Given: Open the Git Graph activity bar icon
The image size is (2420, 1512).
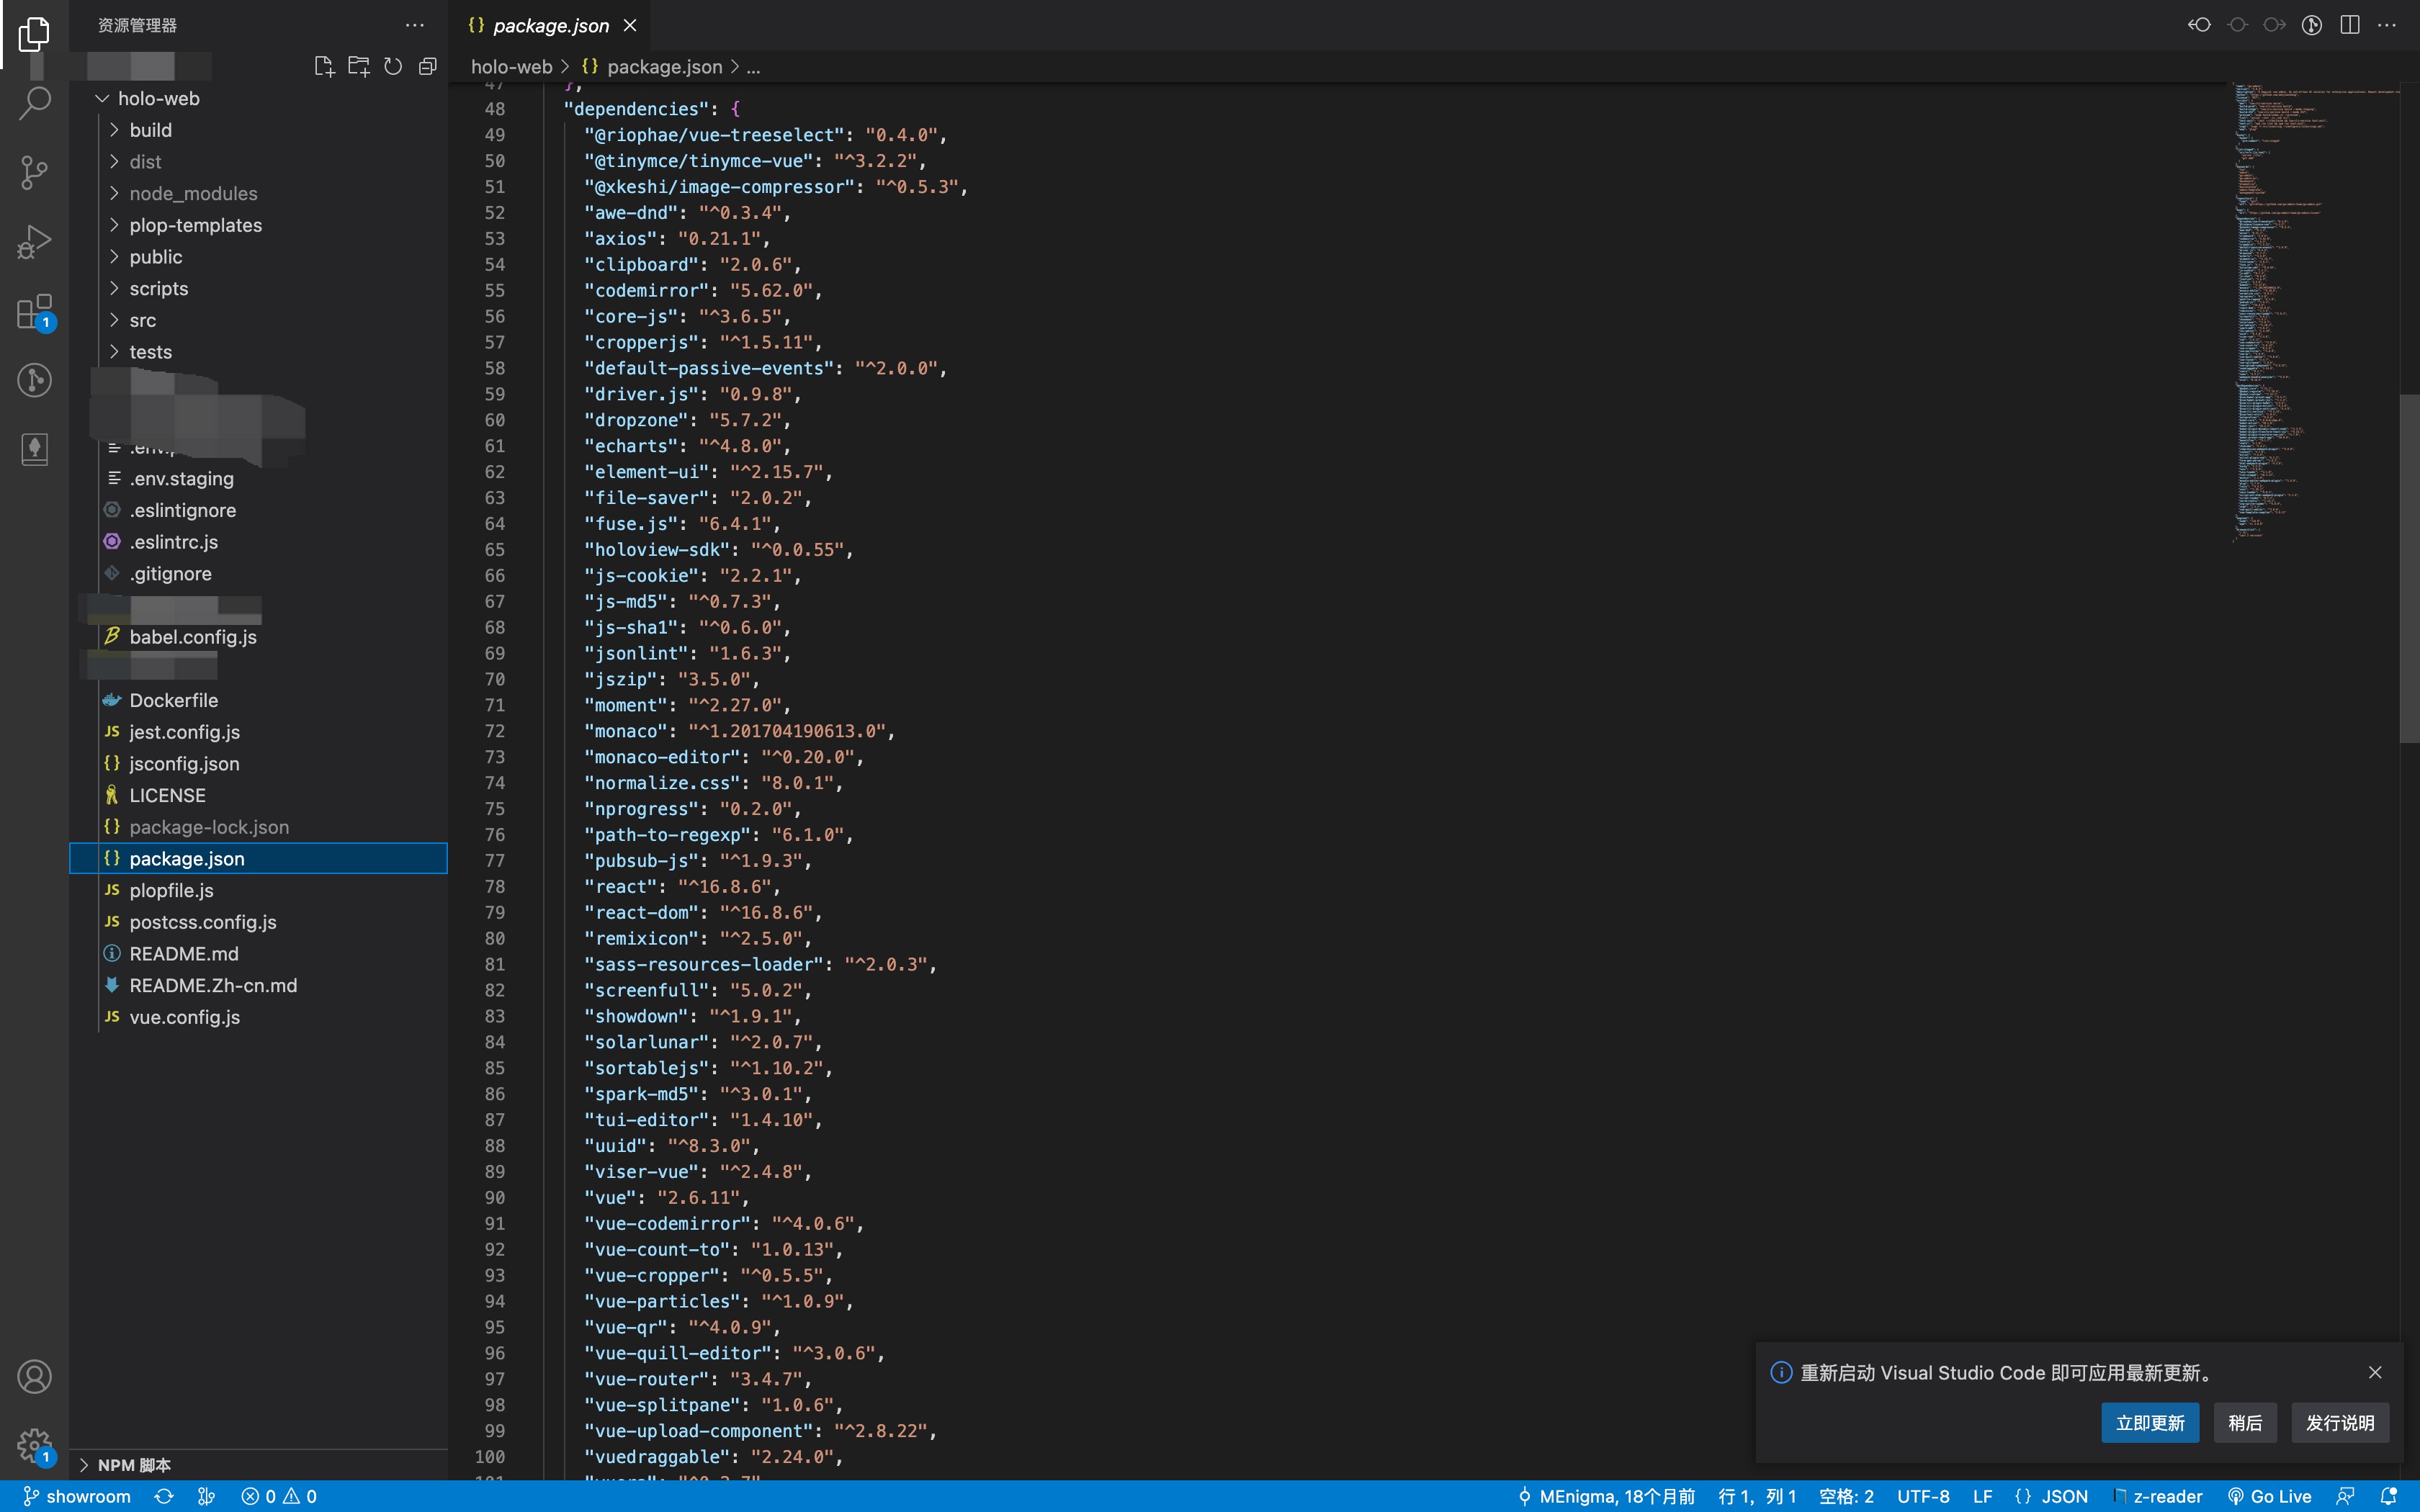Looking at the screenshot, I should 34,380.
